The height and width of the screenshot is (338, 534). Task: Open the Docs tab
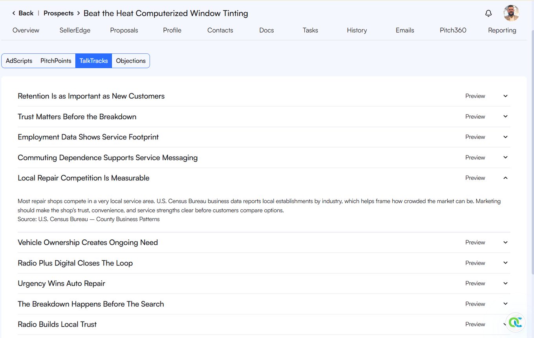coord(267,30)
